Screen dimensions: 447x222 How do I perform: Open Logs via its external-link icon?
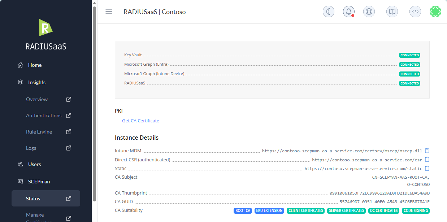pos(68,148)
